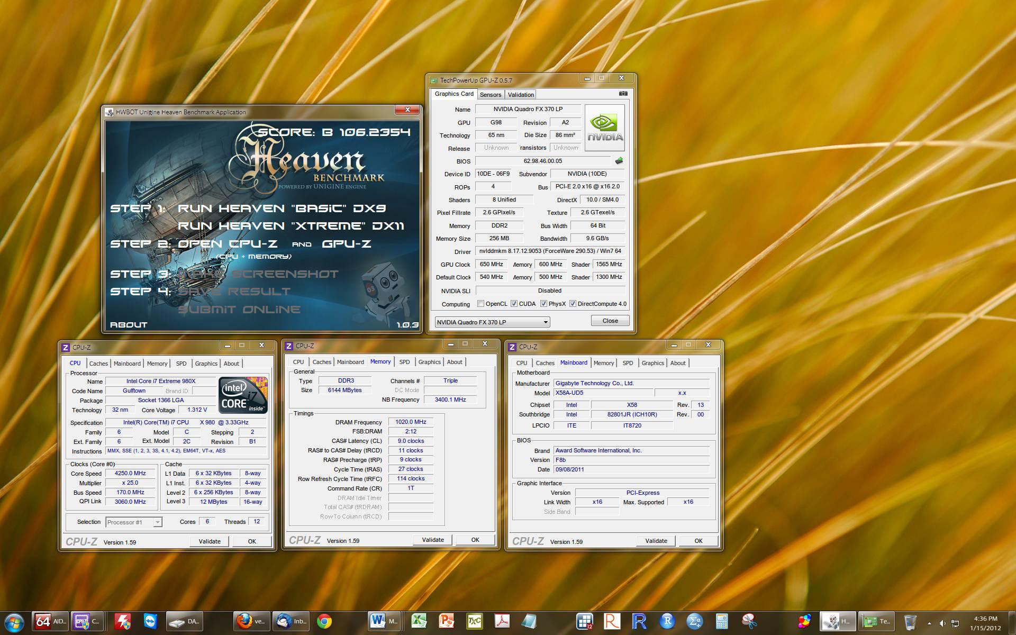Open TeamViewer from the taskbar
Viewport: 1016px width, 635px height.
click(151, 621)
